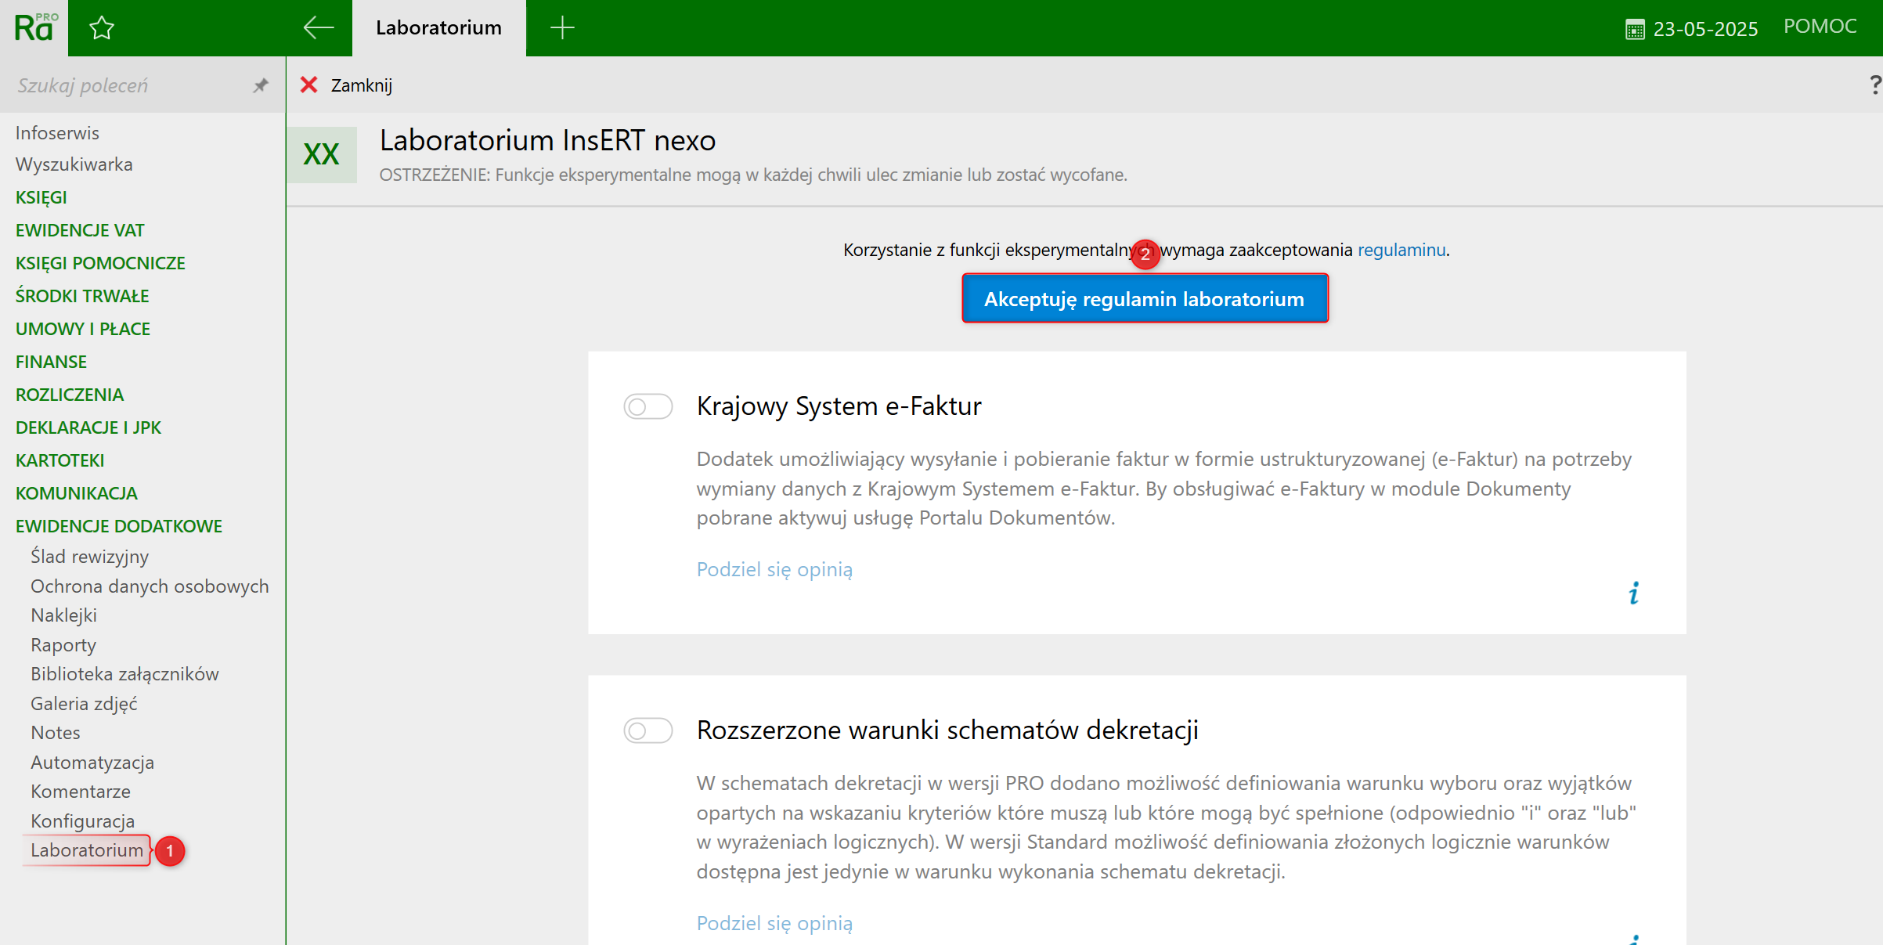Click the red X Zamknij icon
This screenshot has width=1883, height=945.
(309, 85)
